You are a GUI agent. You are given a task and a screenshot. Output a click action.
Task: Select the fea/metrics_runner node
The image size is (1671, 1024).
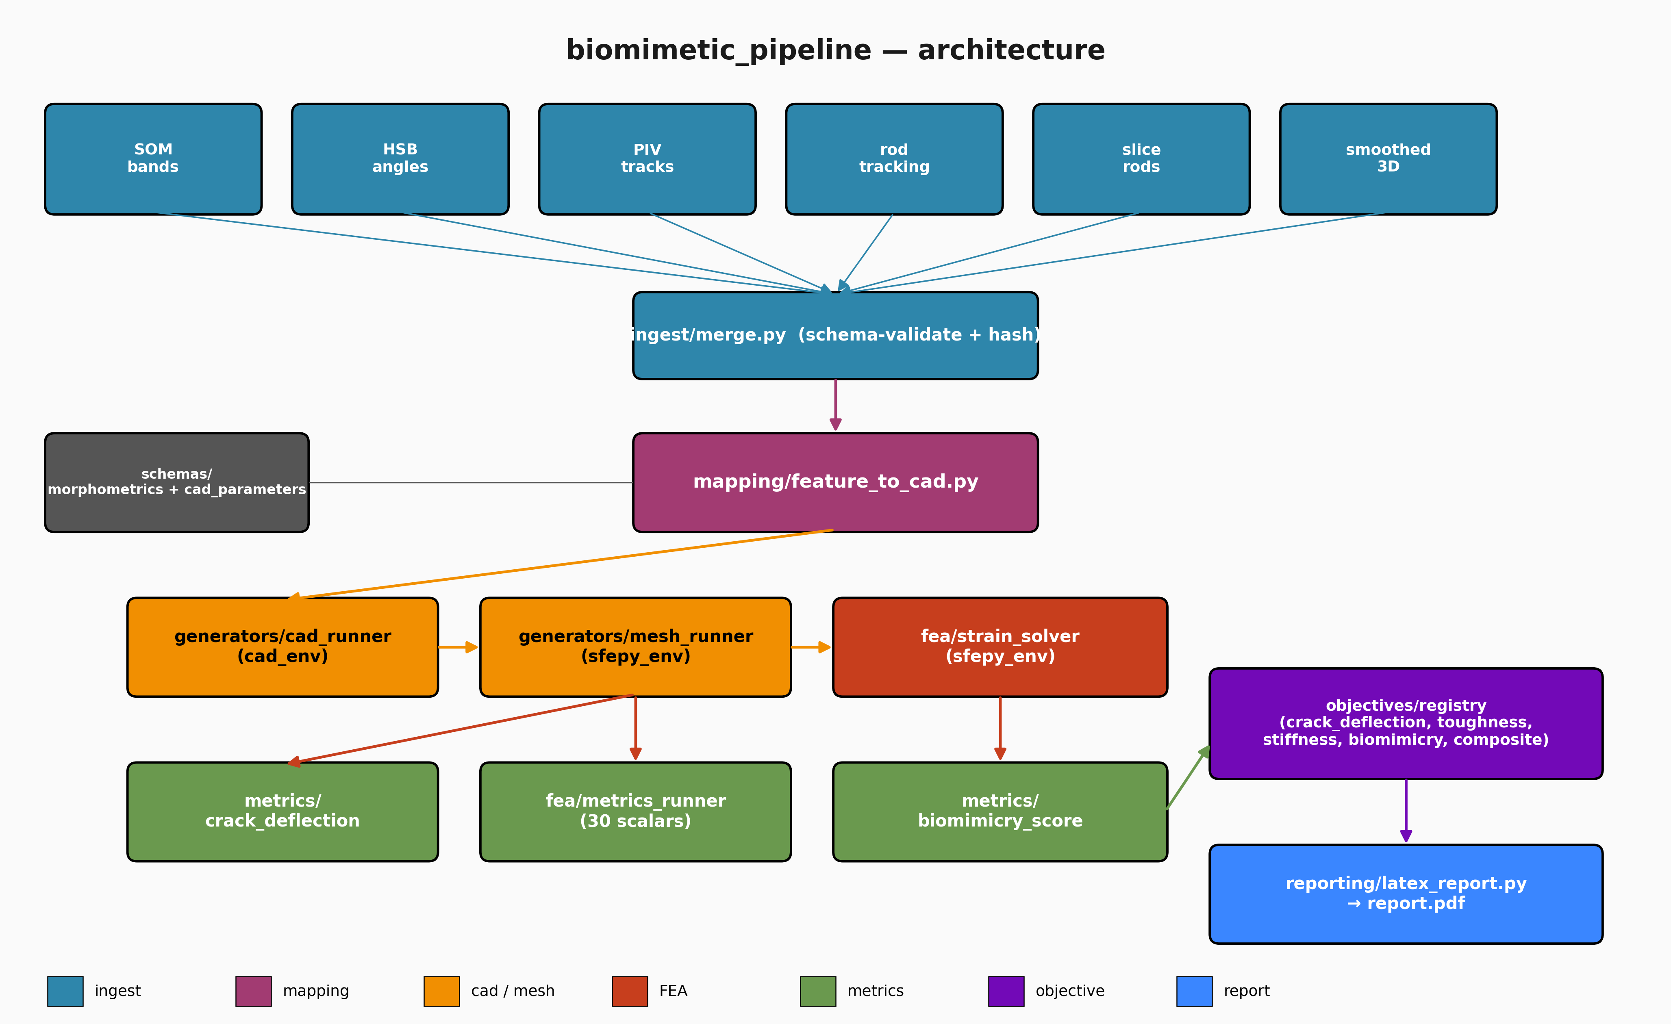(635, 812)
